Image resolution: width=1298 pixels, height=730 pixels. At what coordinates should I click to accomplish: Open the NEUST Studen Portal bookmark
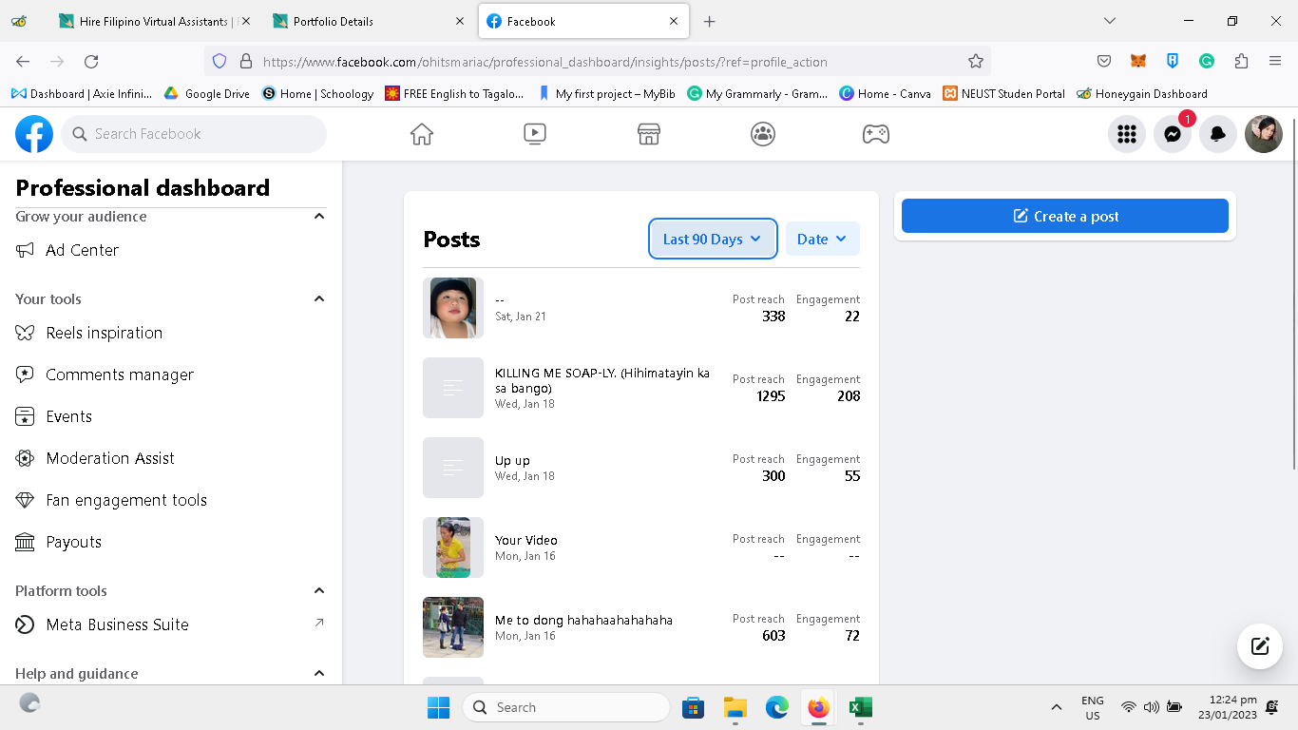click(x=1004, y=93)
